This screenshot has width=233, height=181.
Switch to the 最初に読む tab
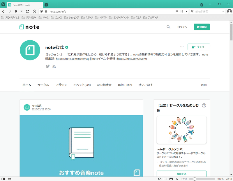click(125, 85)
